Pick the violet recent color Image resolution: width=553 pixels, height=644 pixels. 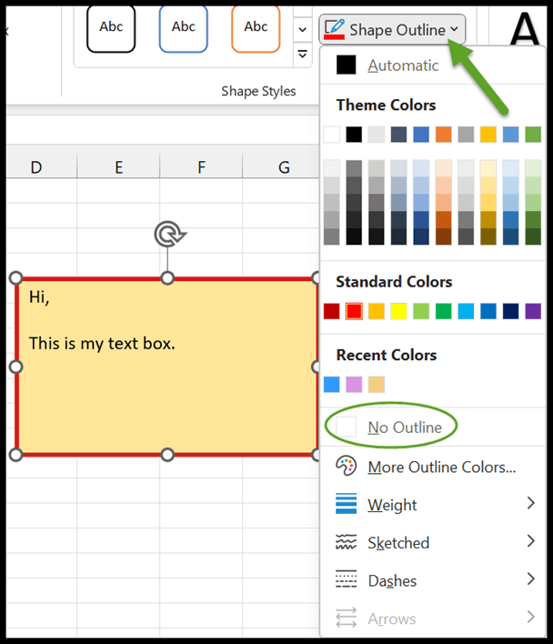click(354, 385)
